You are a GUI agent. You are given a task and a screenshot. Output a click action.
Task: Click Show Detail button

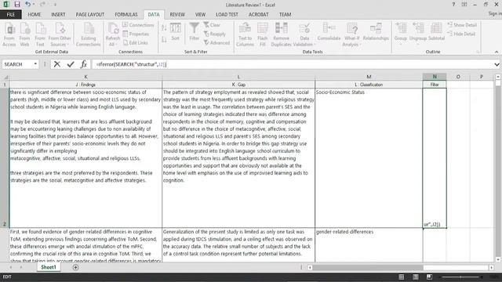(462, 25)
